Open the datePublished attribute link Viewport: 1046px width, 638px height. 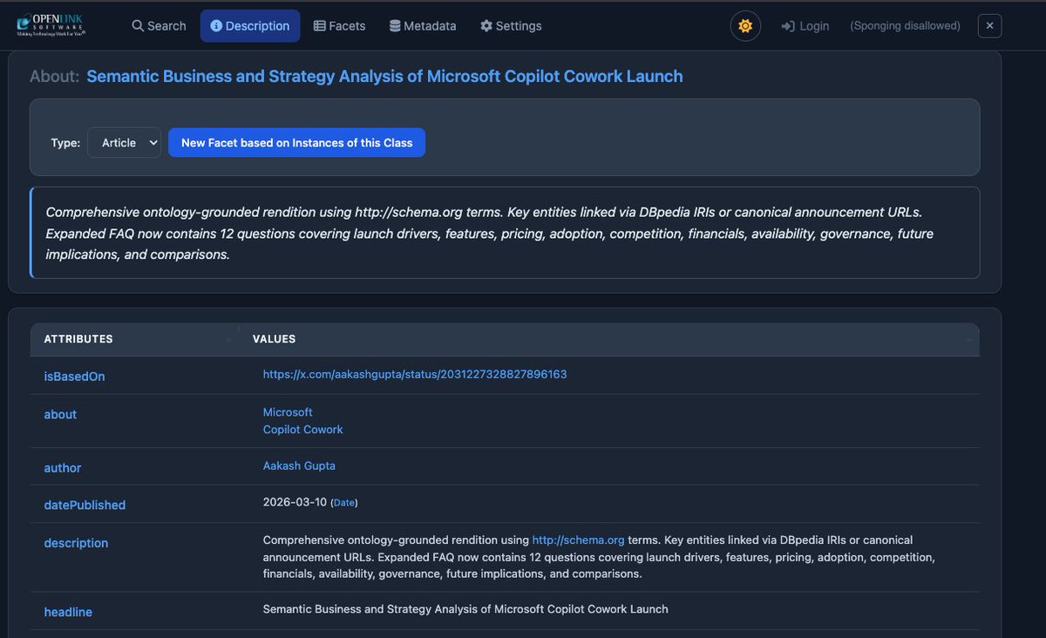(x=85, y=506)
